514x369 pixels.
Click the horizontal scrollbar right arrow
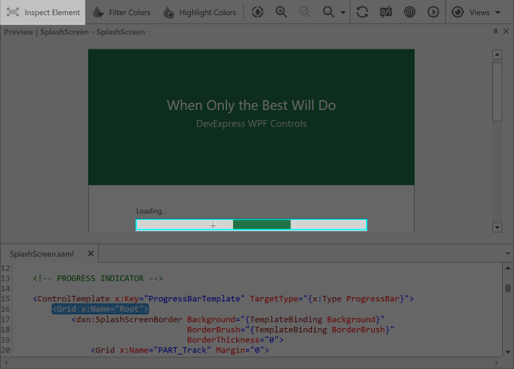point(497,363)
